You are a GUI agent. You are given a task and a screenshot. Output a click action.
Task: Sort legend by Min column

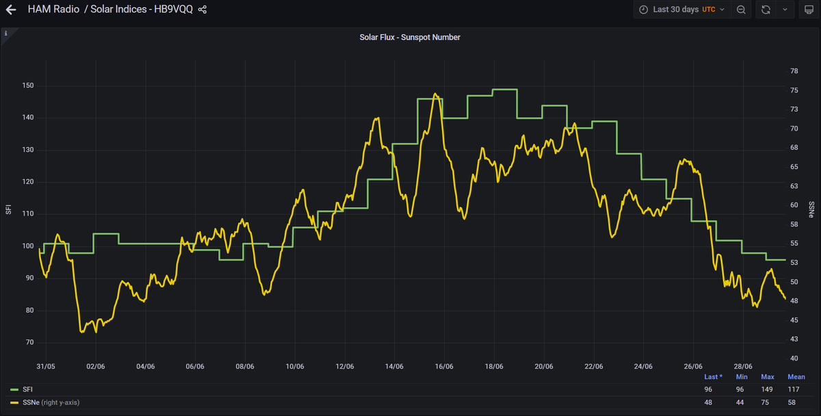(742, 377)
